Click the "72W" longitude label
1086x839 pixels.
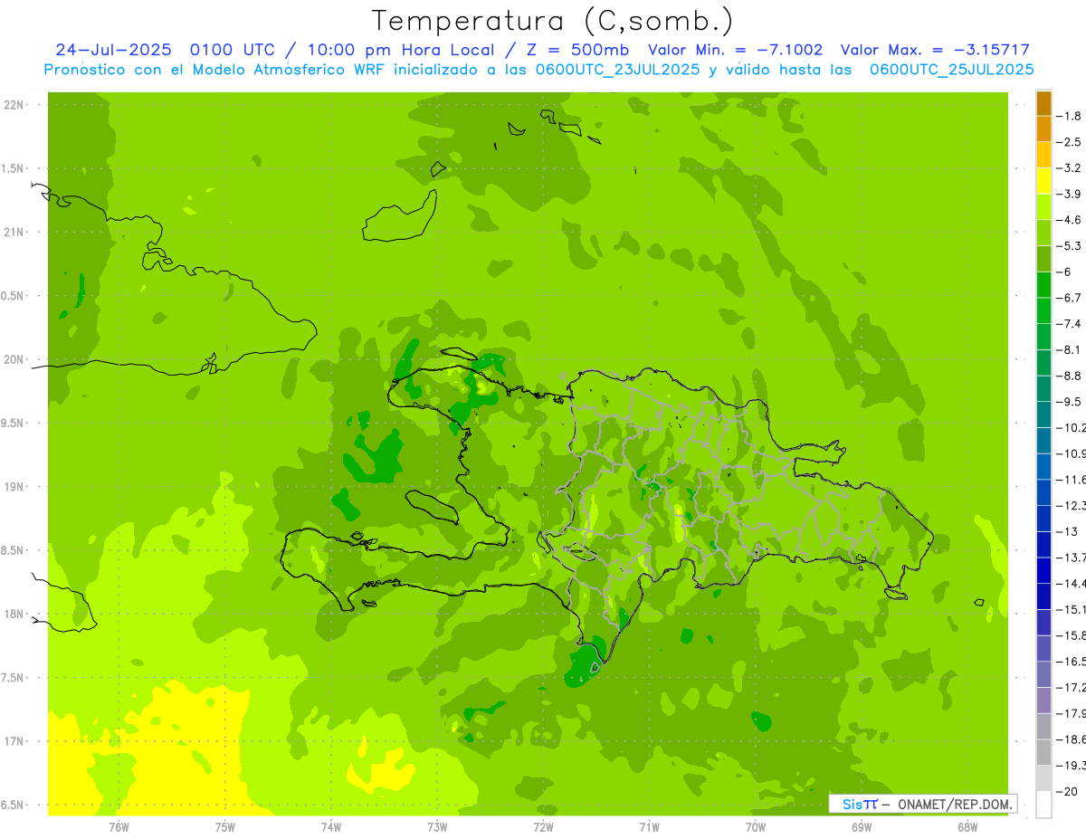[x=543, y=826]
